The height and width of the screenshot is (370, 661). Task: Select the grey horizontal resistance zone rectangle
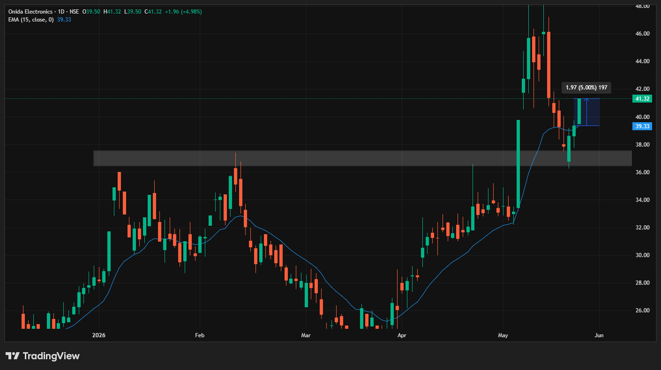point(362,158)
